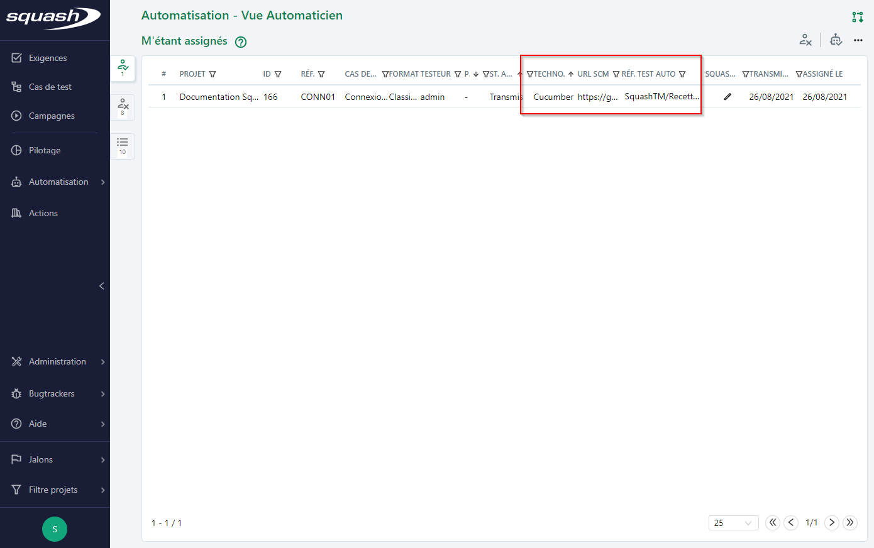Open Pilotage from the sidebar

[x=45, y=150]
